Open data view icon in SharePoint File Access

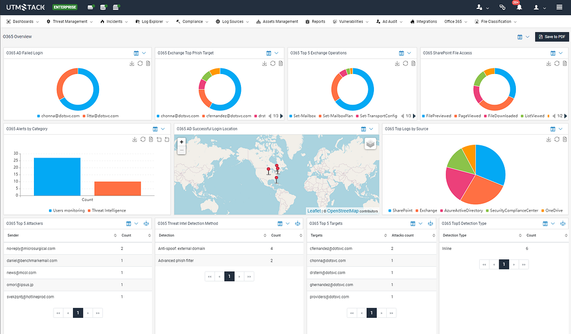[564, 63]
